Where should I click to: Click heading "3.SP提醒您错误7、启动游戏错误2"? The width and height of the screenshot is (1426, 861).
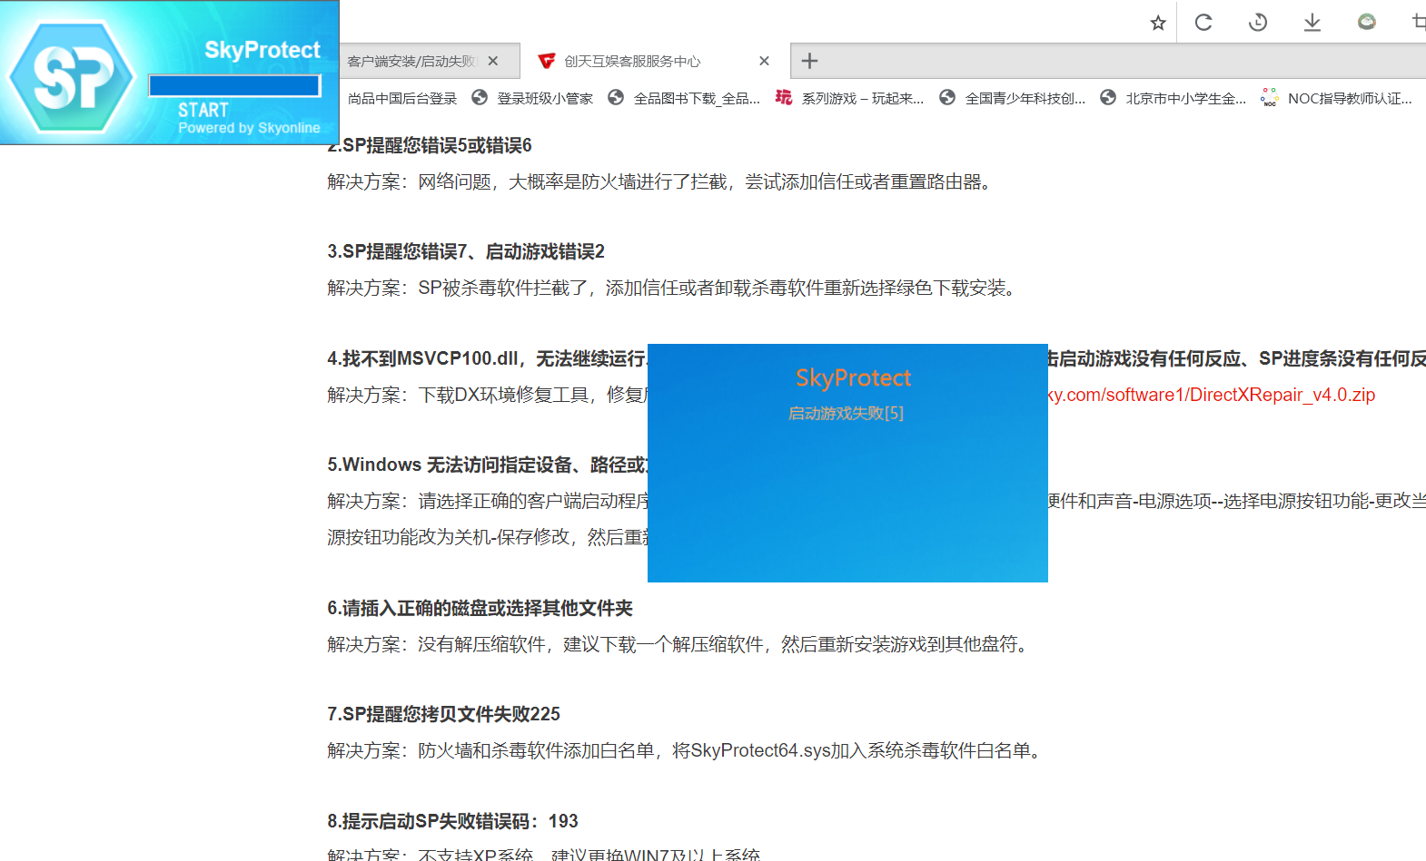click(466, 251)
